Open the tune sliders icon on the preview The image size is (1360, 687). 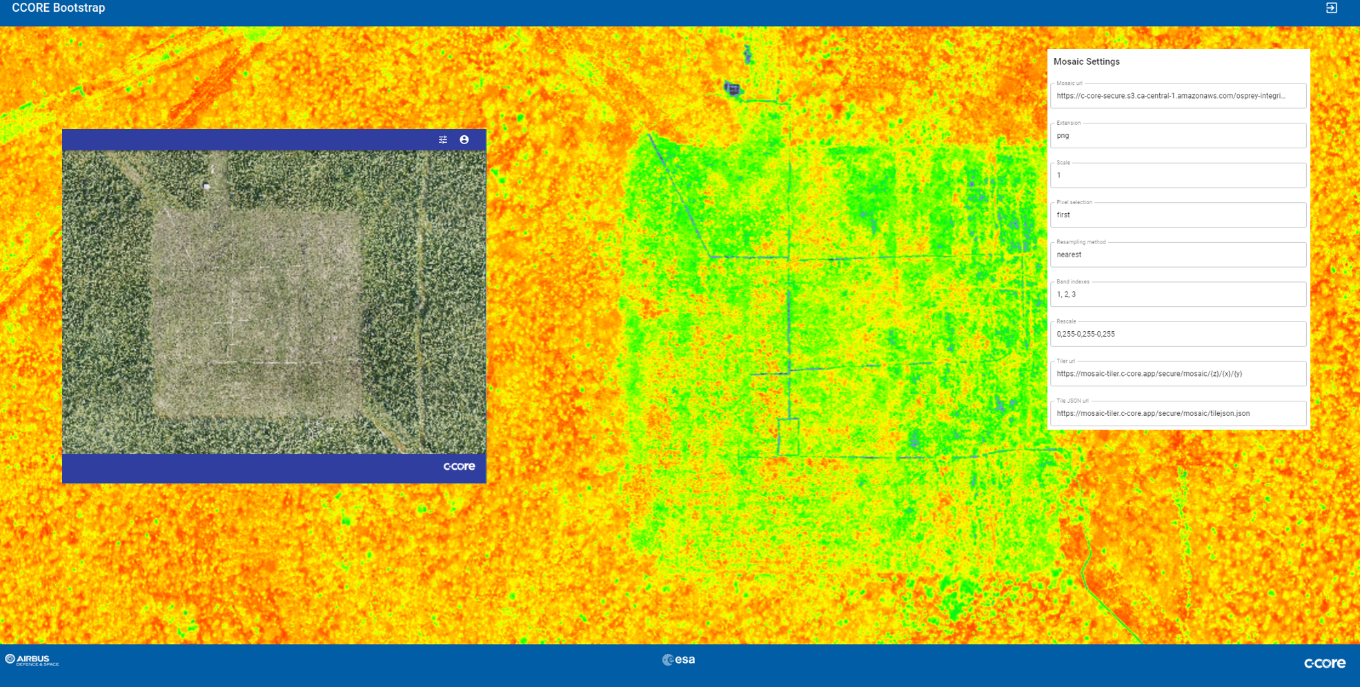tap(443, 139)
